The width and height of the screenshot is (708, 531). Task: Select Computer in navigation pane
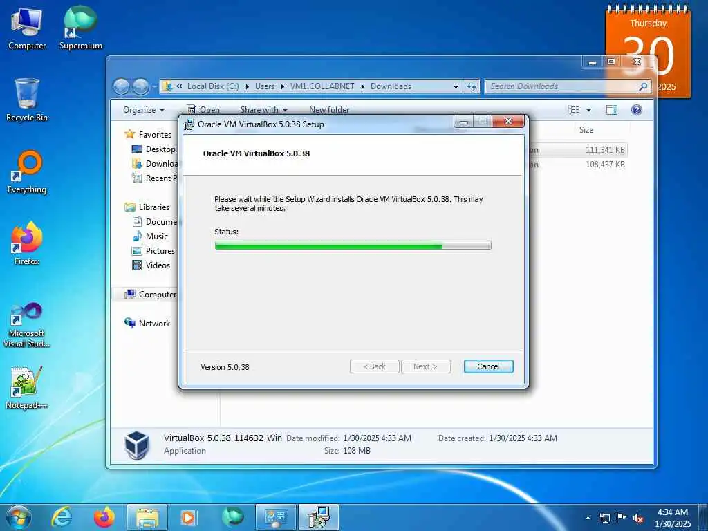(x=150, y=295)
